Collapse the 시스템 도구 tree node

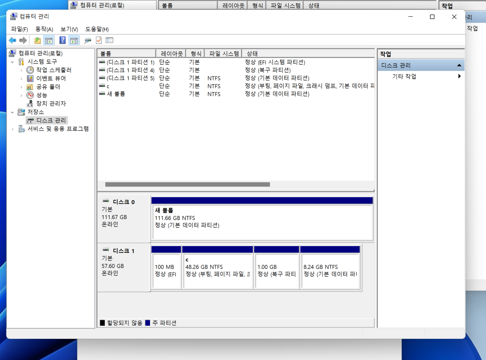12,62
